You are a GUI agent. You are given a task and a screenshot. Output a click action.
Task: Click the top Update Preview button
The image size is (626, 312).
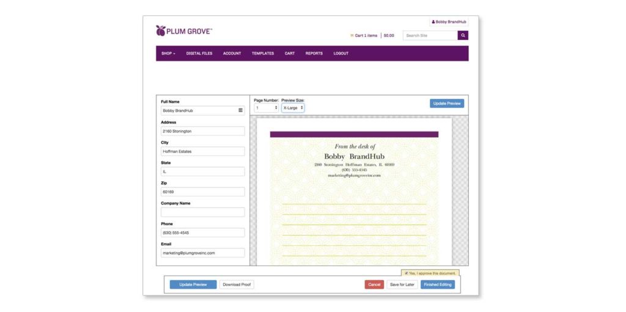[x=447, y=103]
